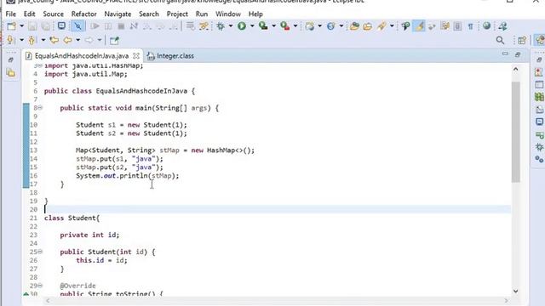Click 'class Student{' text on line 21
The image size is (545, 306).
(x=72, y=218)
